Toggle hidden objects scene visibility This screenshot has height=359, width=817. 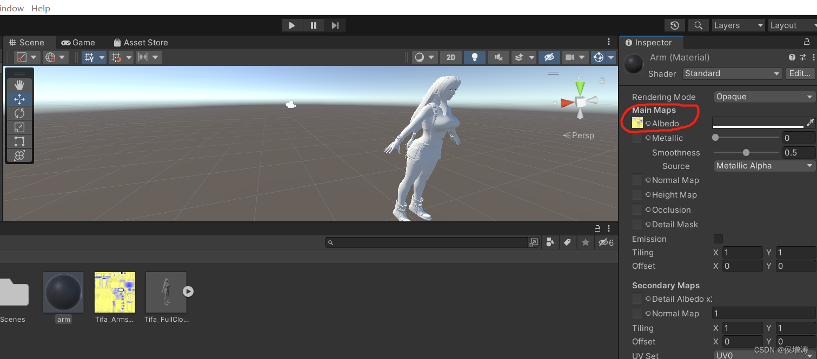[x=549, y=57]
